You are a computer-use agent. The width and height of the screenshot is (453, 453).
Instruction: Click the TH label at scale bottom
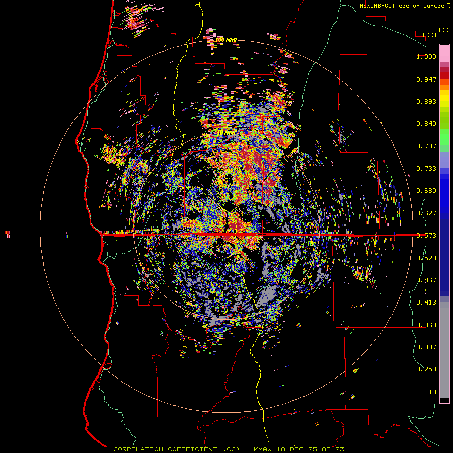click(x=432, y=392)
